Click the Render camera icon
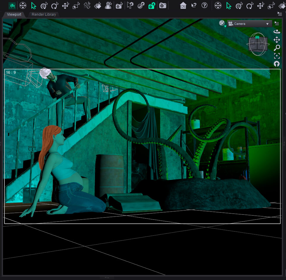This screenshot has width=286, height=280. tap(162, 6)
